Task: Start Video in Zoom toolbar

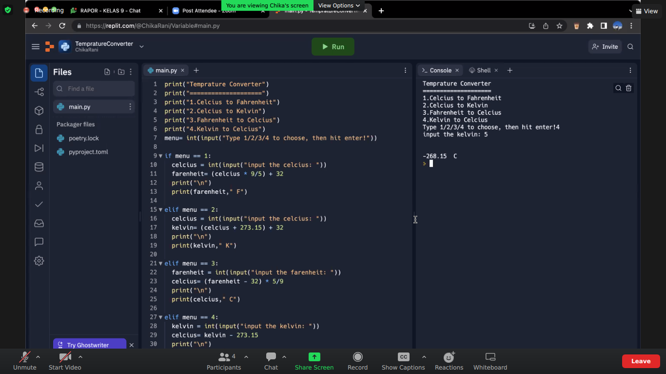Action: tap(65, 360)
